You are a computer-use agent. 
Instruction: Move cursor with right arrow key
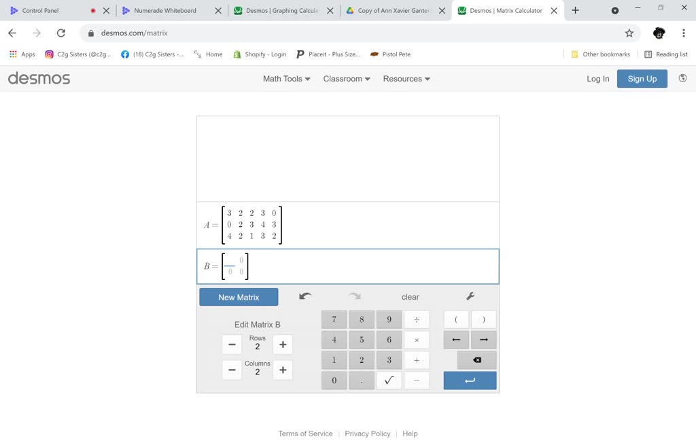(x=483, y=340)
